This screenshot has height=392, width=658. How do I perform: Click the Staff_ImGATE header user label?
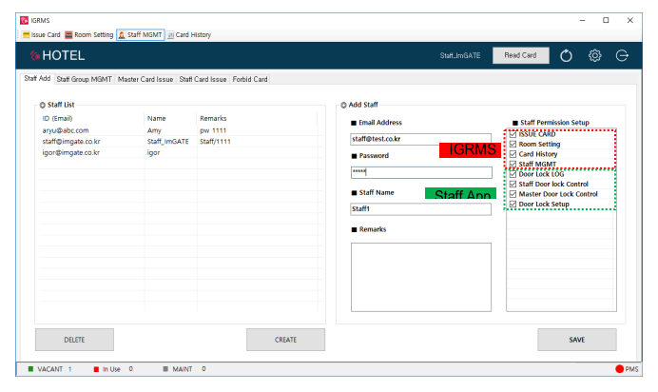point(460,55)
